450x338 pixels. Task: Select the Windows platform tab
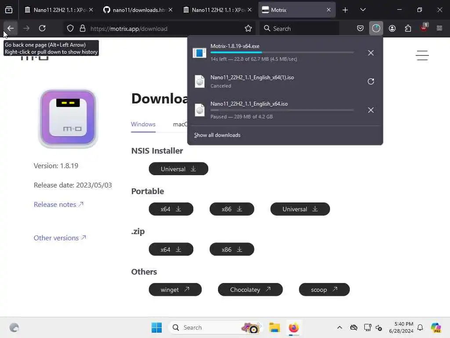pos(143,125)
